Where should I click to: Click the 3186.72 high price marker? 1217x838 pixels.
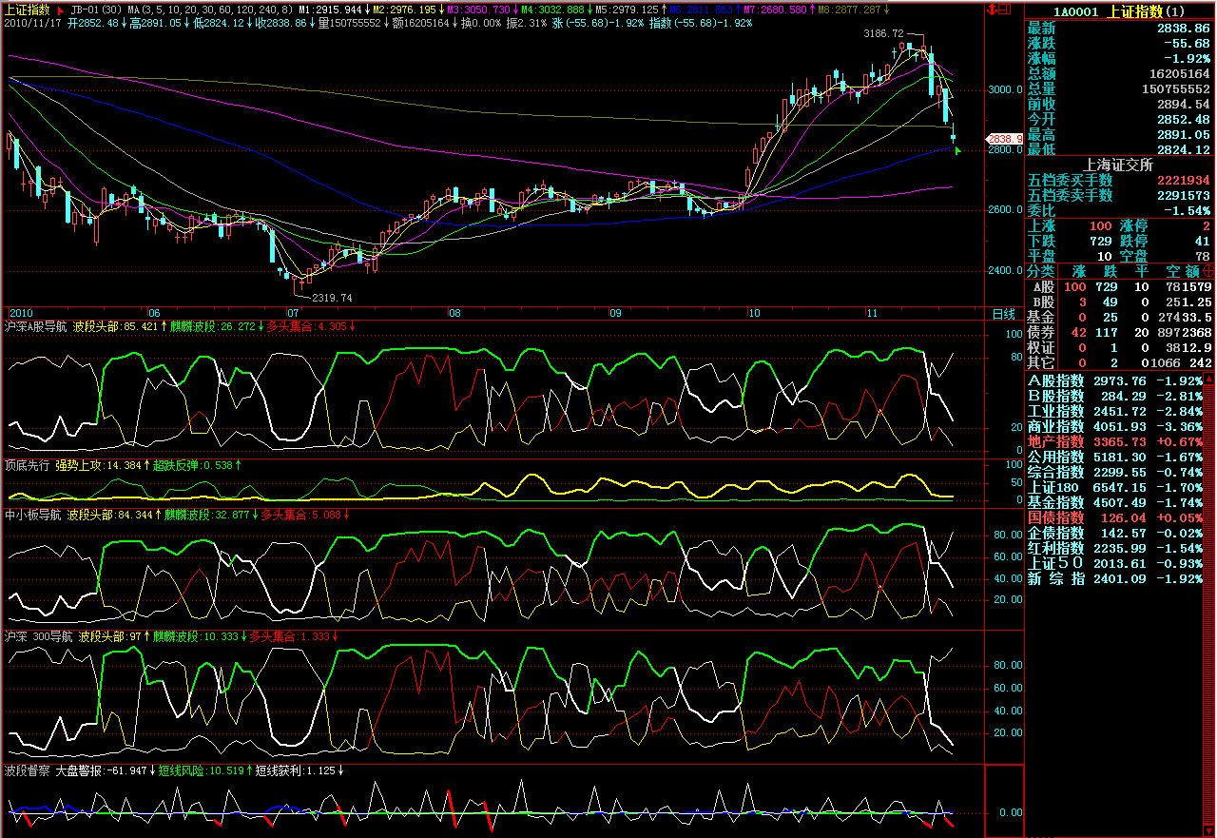point(883,33)
